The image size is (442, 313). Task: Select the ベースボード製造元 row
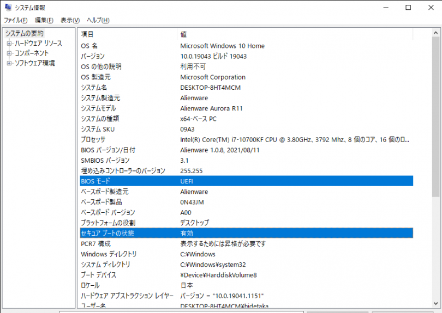(x=246, y=192)
